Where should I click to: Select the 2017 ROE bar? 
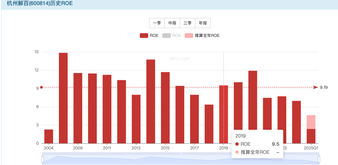pyautogui.click(x=194, y=119)
